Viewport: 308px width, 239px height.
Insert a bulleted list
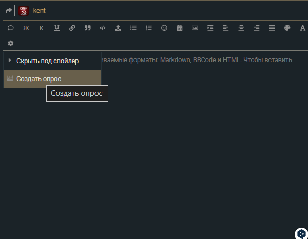133,28
